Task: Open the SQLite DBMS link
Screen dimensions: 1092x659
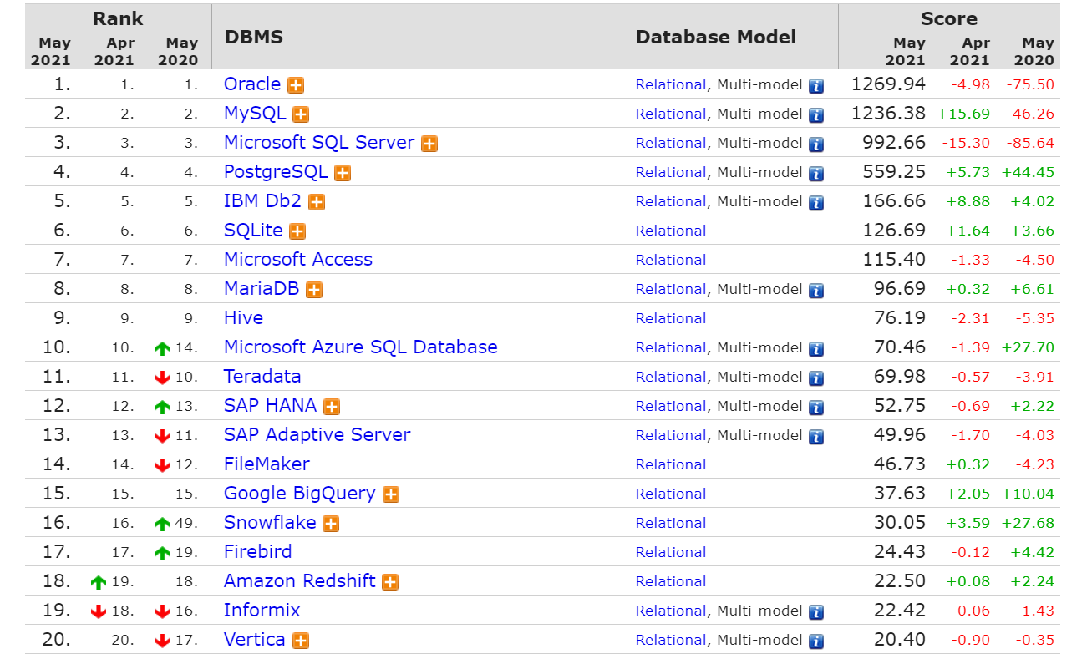Action: 253,231
